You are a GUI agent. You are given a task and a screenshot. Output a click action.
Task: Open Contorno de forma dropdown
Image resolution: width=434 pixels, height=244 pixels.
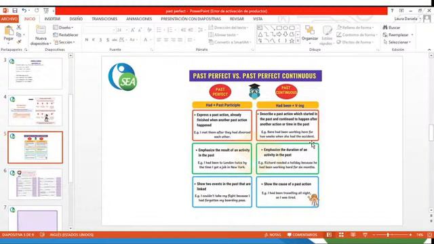(x=357, y=35)
